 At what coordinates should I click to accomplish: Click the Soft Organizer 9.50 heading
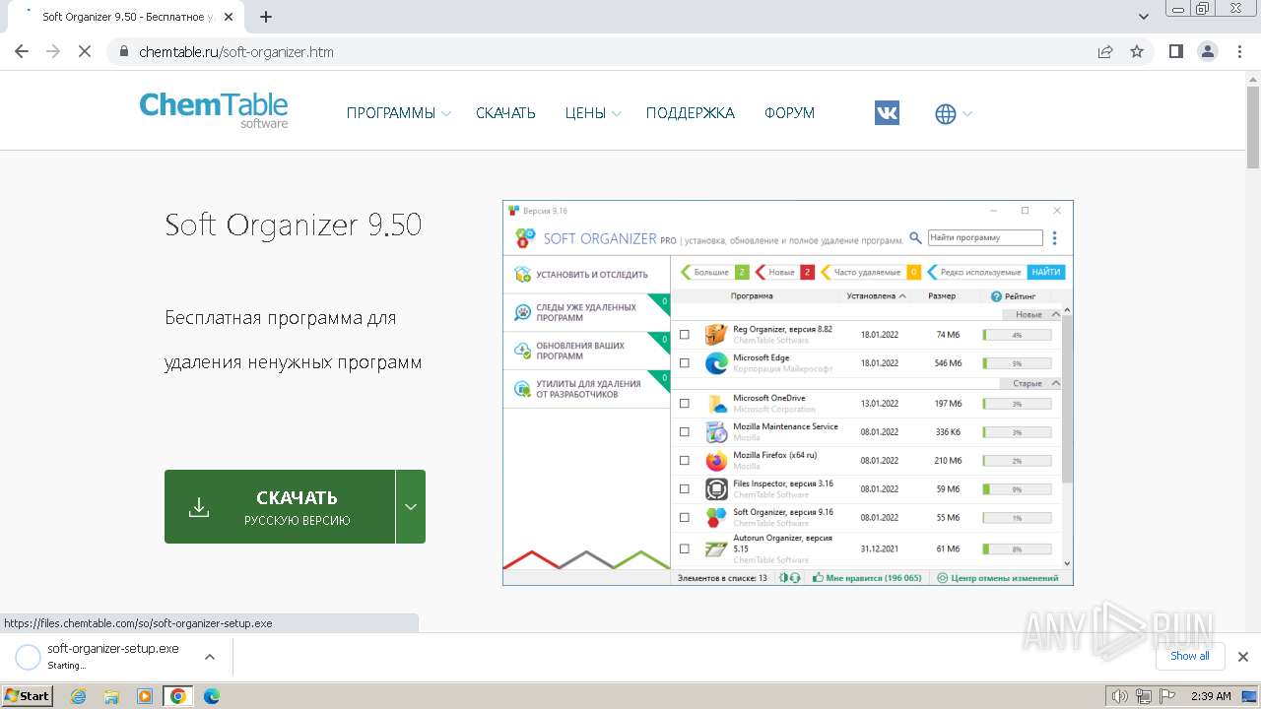(294, 225)
